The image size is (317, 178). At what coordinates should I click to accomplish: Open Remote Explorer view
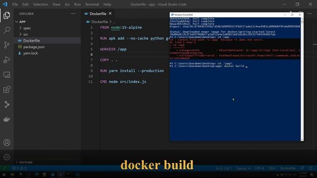(x=6, y=75)
